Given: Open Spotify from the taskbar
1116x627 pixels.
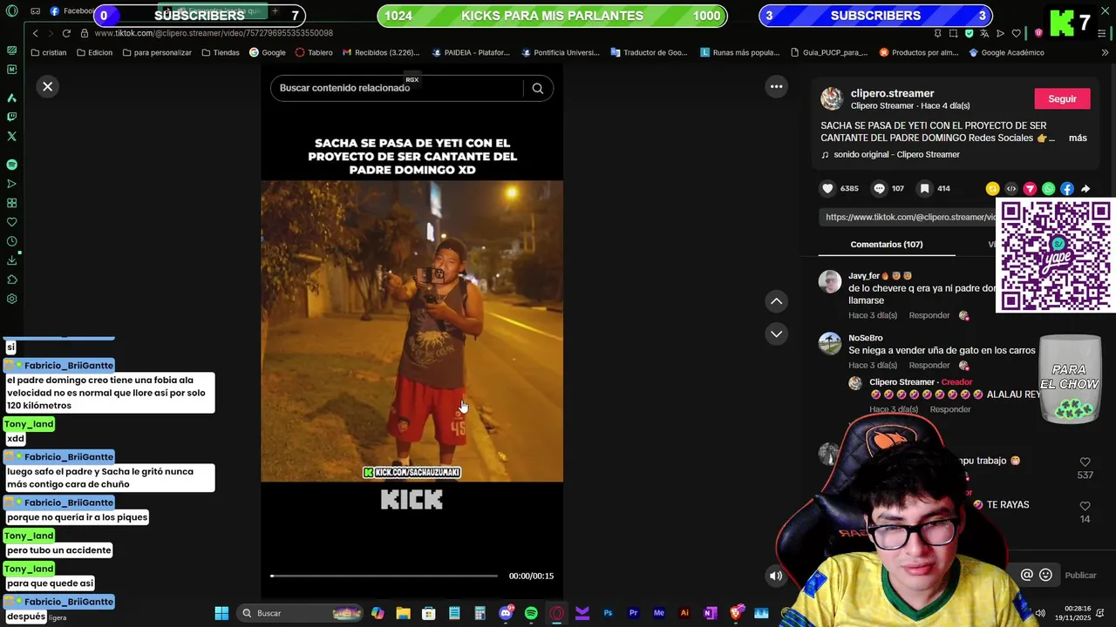Looking at the screenshot, I should pyautogui.click(x=531, y=613).
